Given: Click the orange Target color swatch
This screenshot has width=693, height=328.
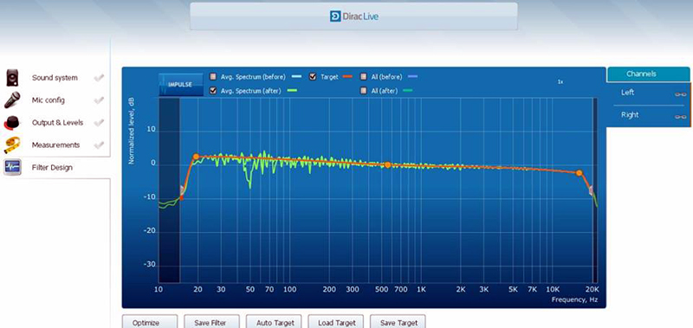Looking at the screenshot, I should [x=347, y=76].
